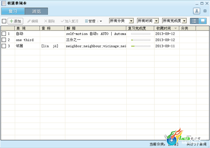Screen dimensions: 210x148
Task: Click the 复习完成度 column header
Action: click(x=140, y=28)
